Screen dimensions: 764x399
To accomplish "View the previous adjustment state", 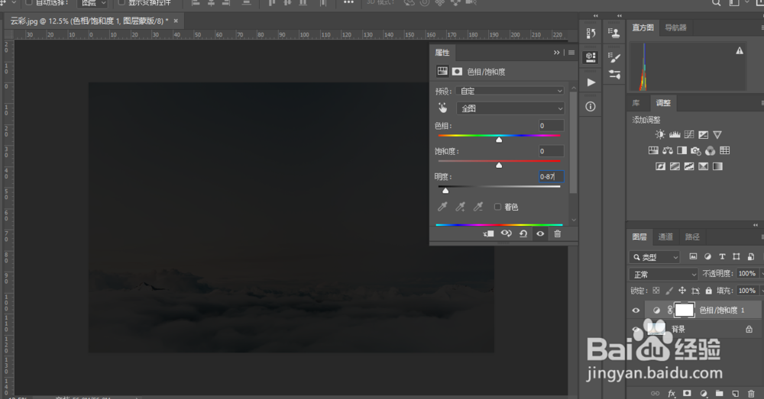I will click(507, 233).
